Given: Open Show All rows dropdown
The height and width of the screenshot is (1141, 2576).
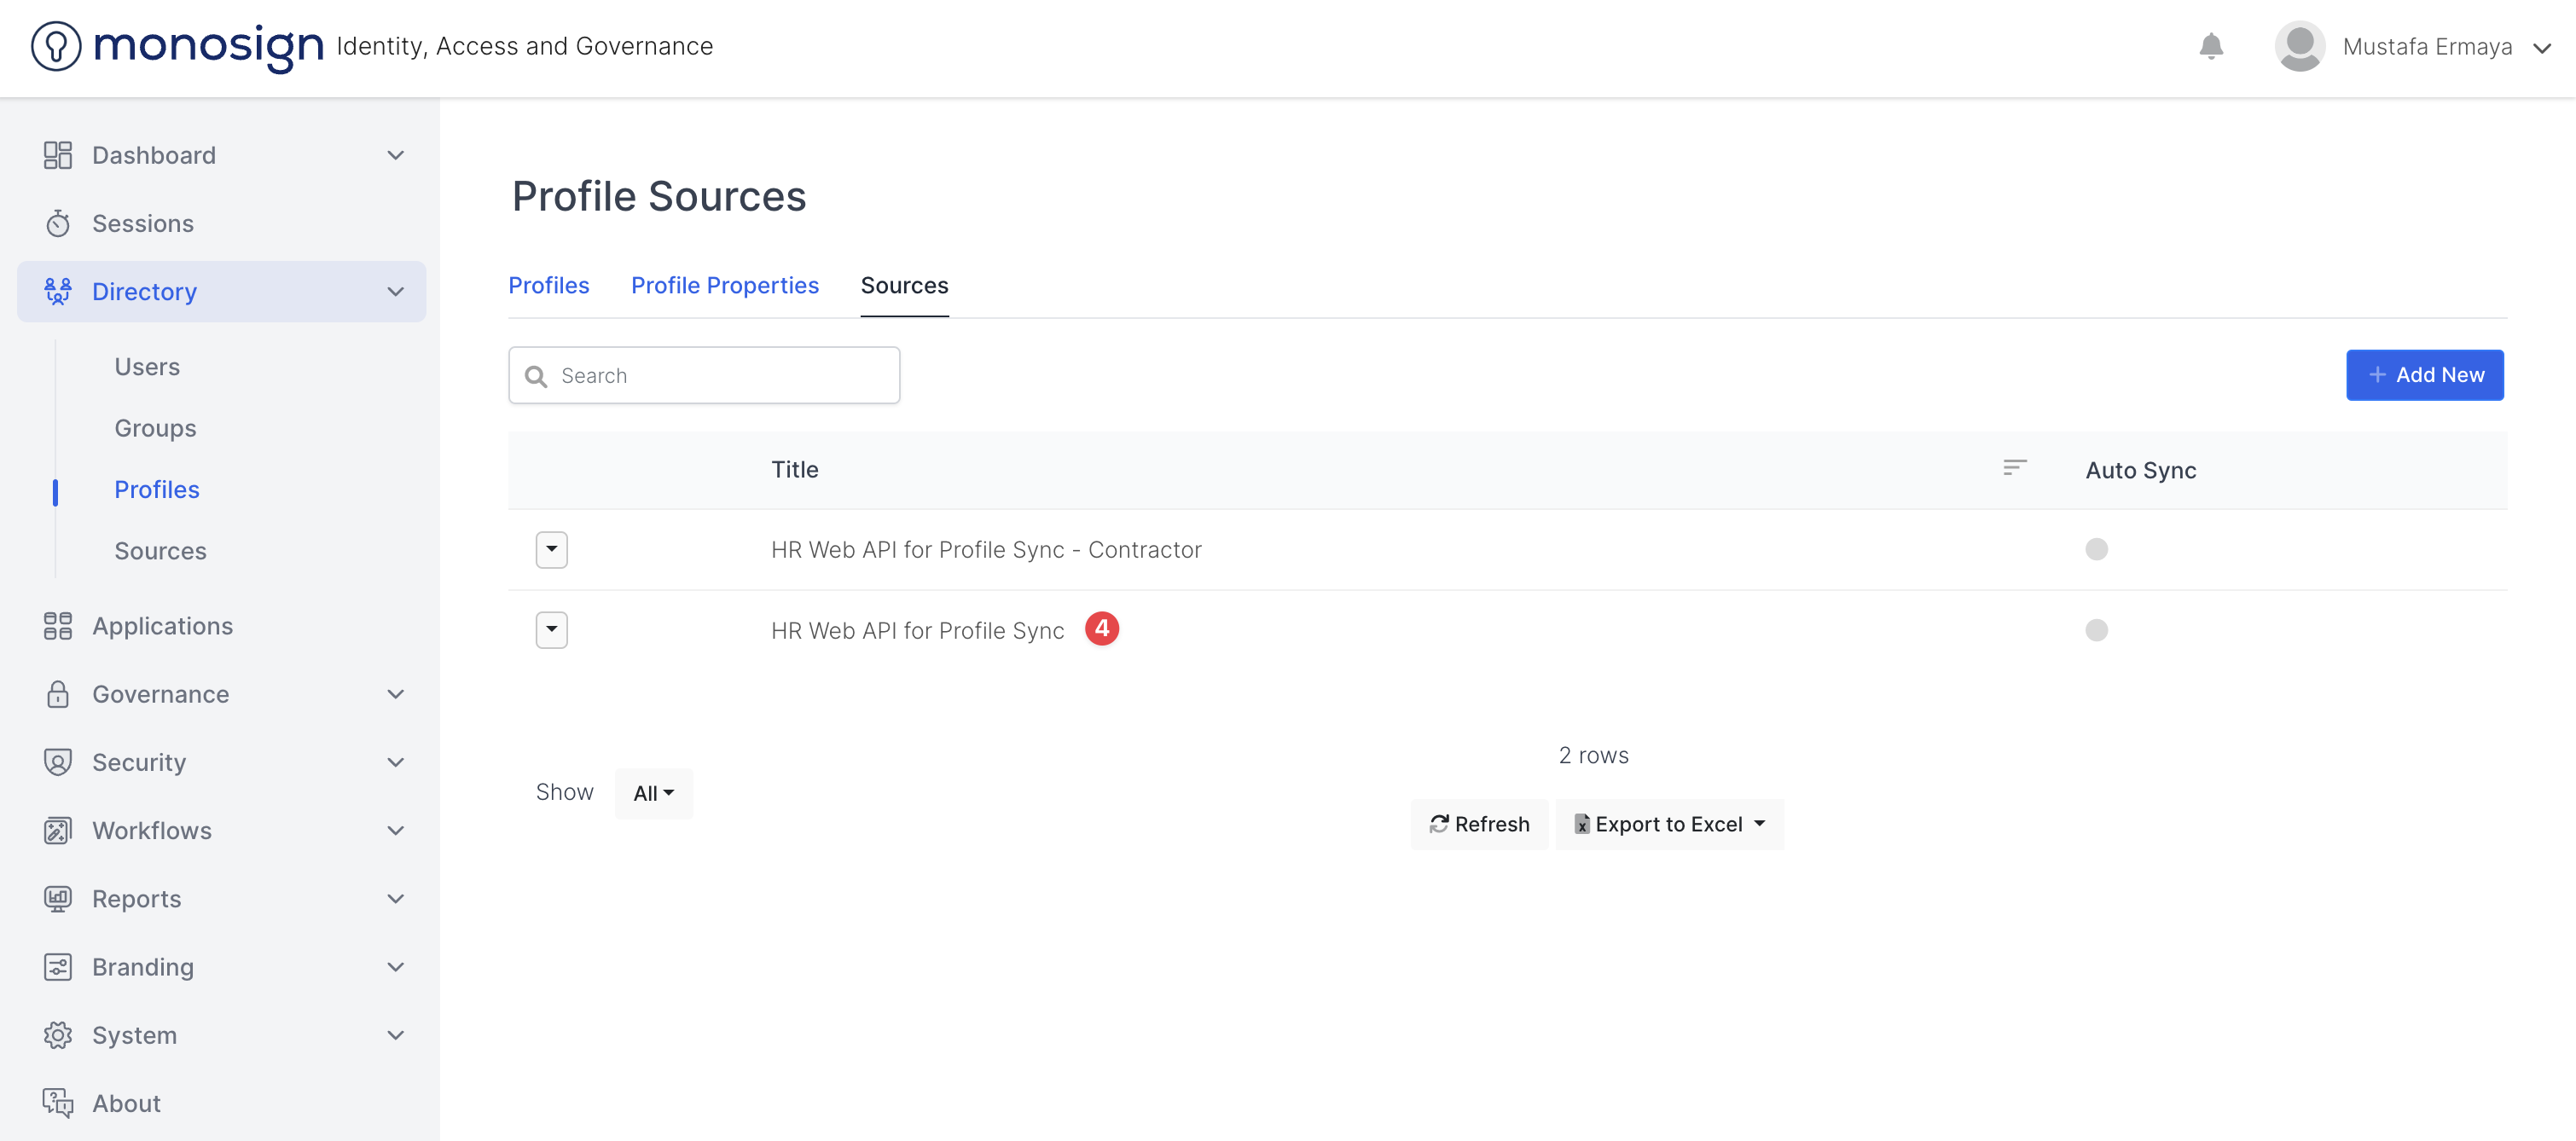Looking at the screenshot, I should tap(653, 793).
